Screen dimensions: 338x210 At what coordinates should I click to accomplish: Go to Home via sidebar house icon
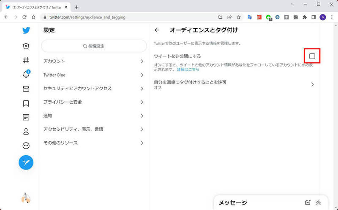click(26, 46)
